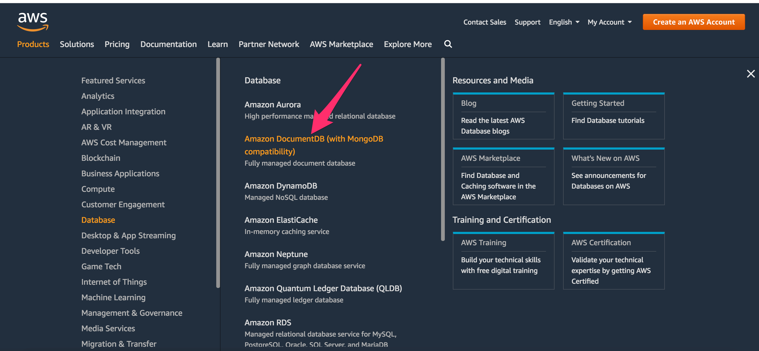Open the AWS Certification card

point(613,261)
